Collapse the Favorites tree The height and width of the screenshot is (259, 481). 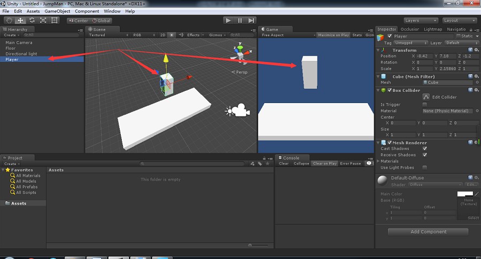[3, 170]
